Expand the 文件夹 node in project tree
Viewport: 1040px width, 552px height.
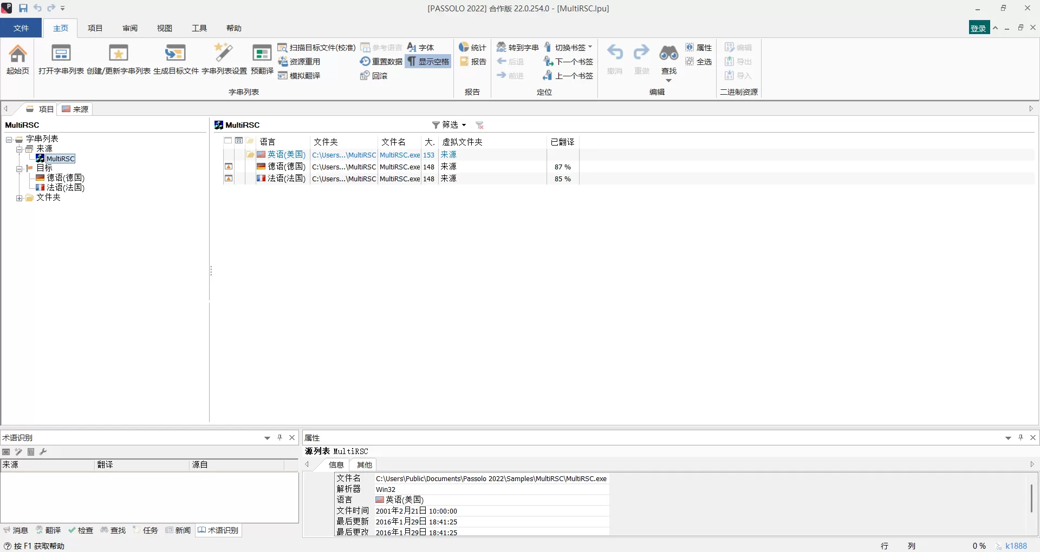[19, 198]
